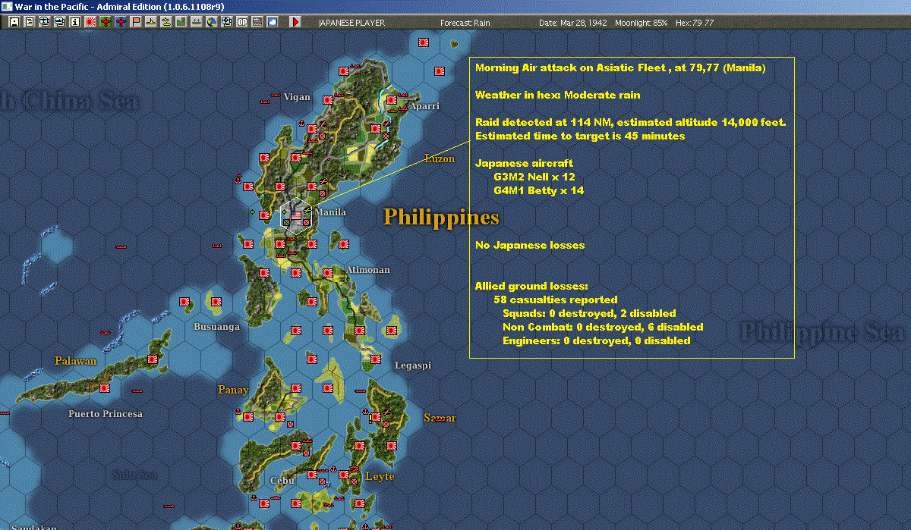Click the single yellow ship icon
Viewport: 911px width, 530px height.
151,22
